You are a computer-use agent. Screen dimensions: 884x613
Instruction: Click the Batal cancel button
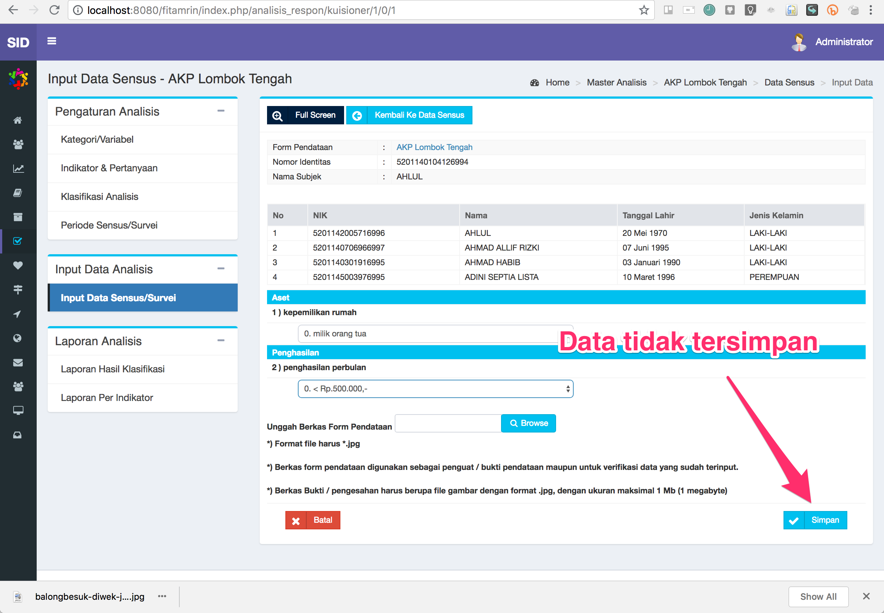pyautogui.click(x=313, y=520)
